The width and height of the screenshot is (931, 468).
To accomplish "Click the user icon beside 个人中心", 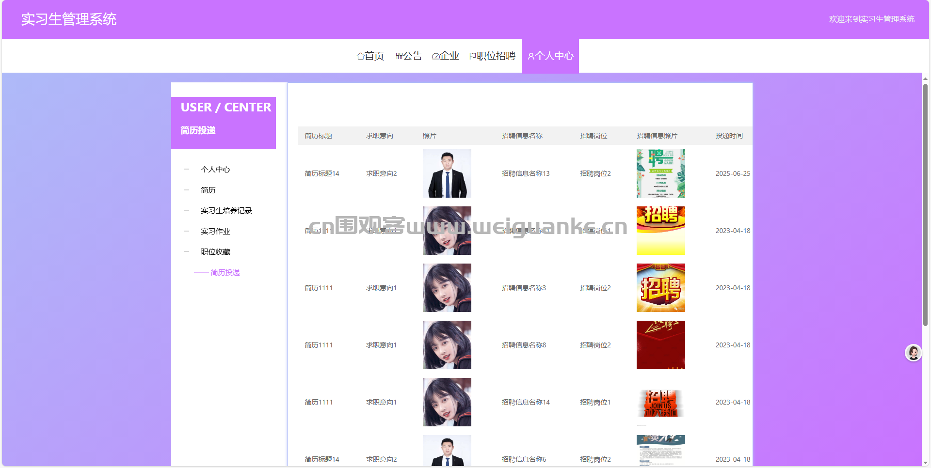I will click(531, 56).
